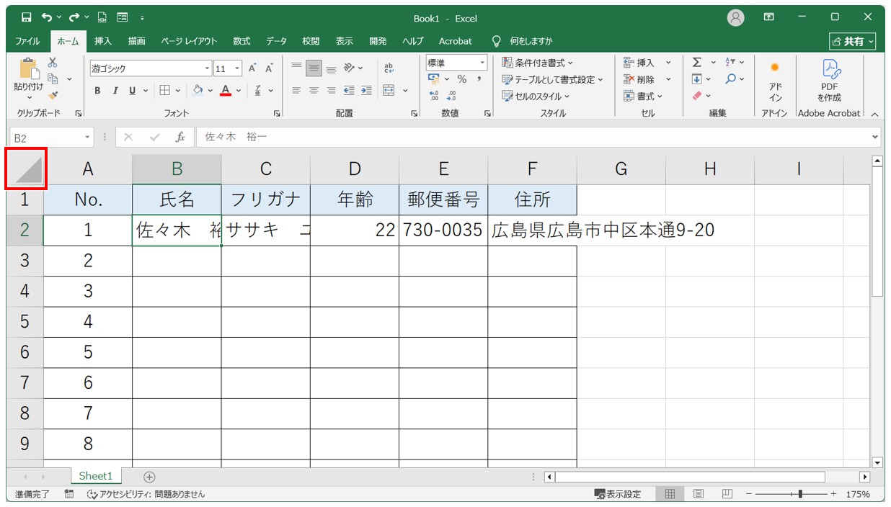Switch to the データ ribbon tab
Image resolution: width=891 pixels, height=507 pixels.
[276, 41]
